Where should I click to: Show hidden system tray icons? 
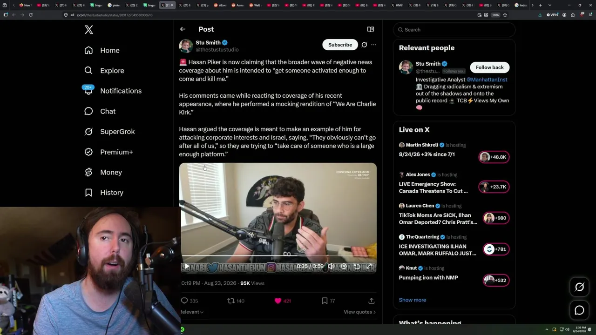[x=547, y=330]
